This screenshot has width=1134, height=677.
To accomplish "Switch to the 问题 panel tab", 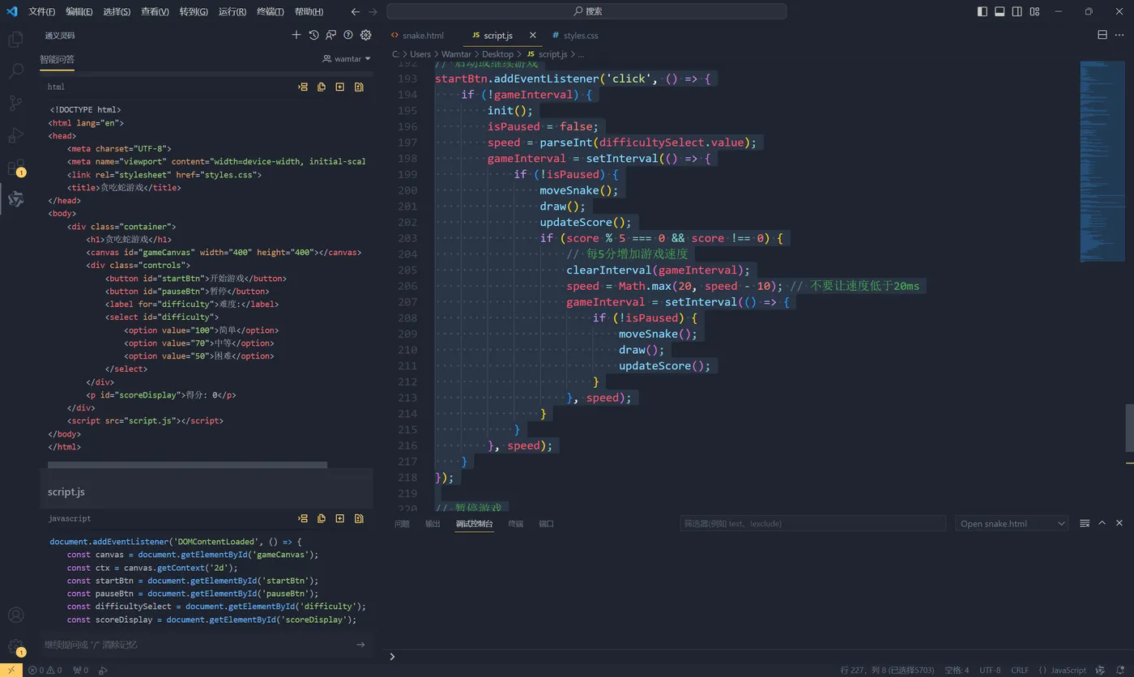I will (402, 523).
